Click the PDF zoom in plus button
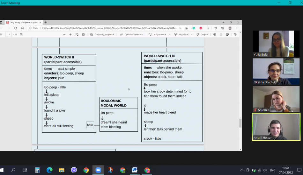This screenshot has width=303, height=175. click(70, 34)
